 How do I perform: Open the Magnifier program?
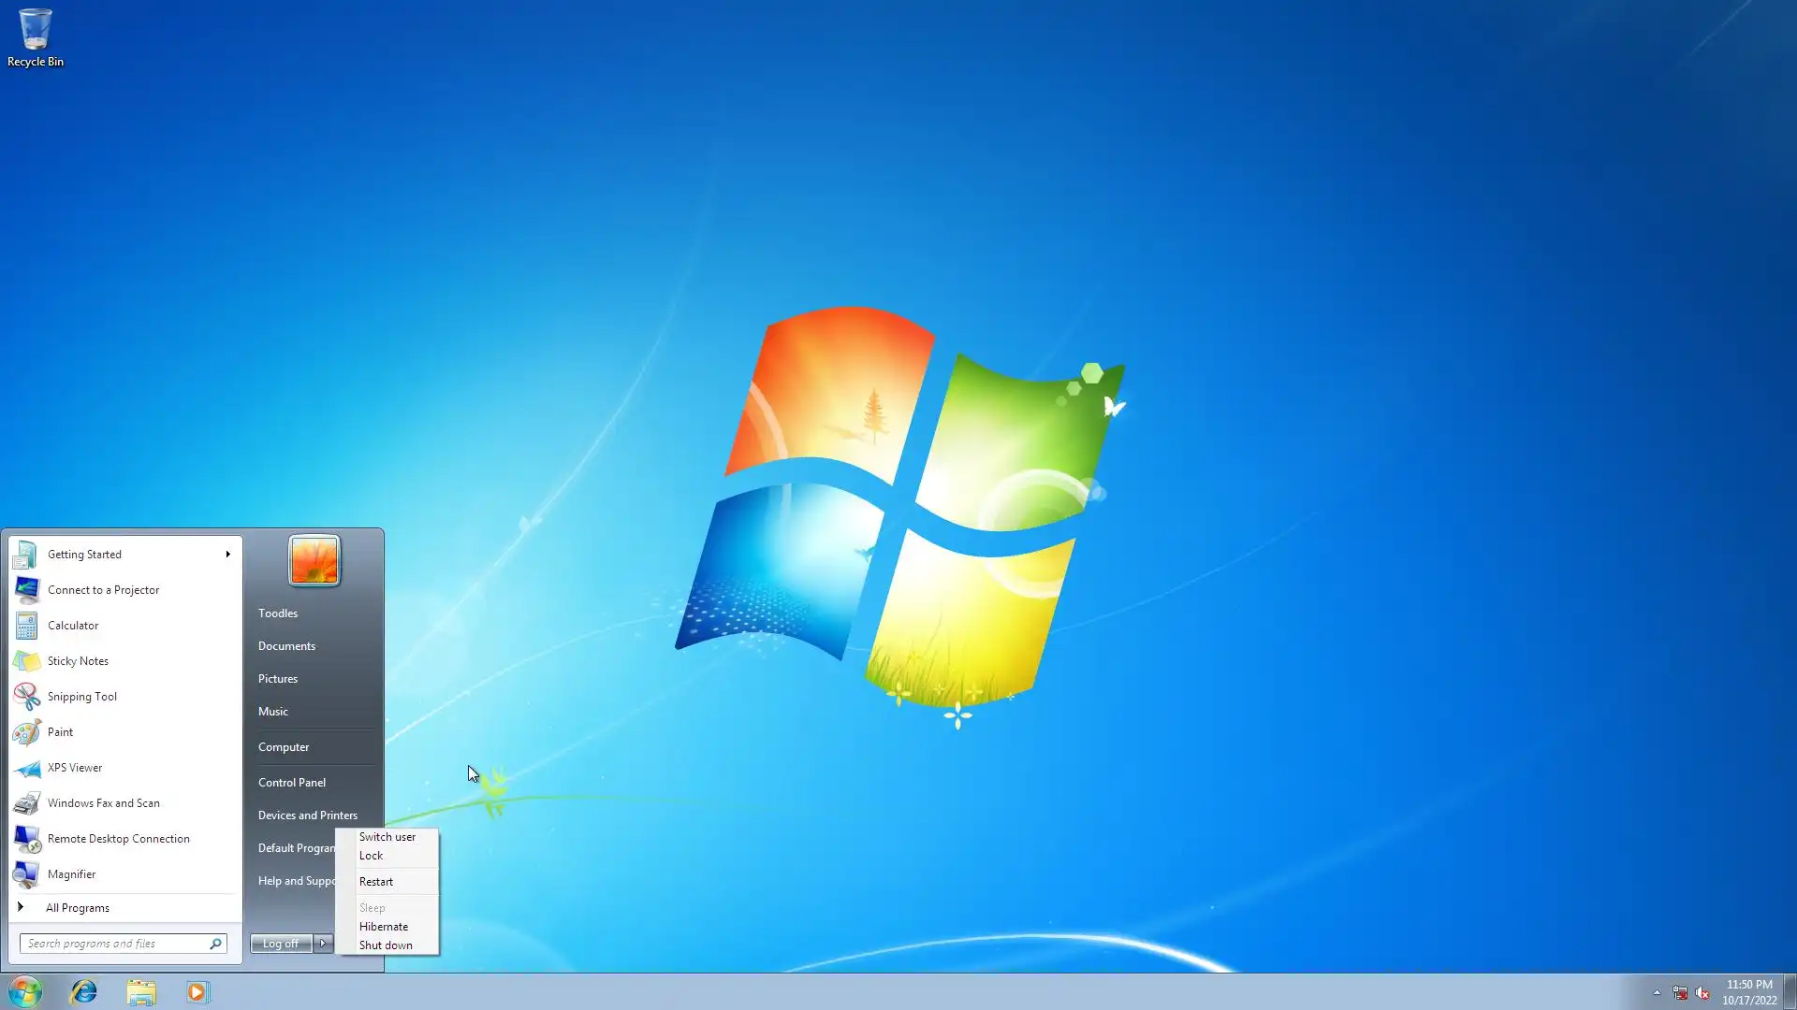71,874
